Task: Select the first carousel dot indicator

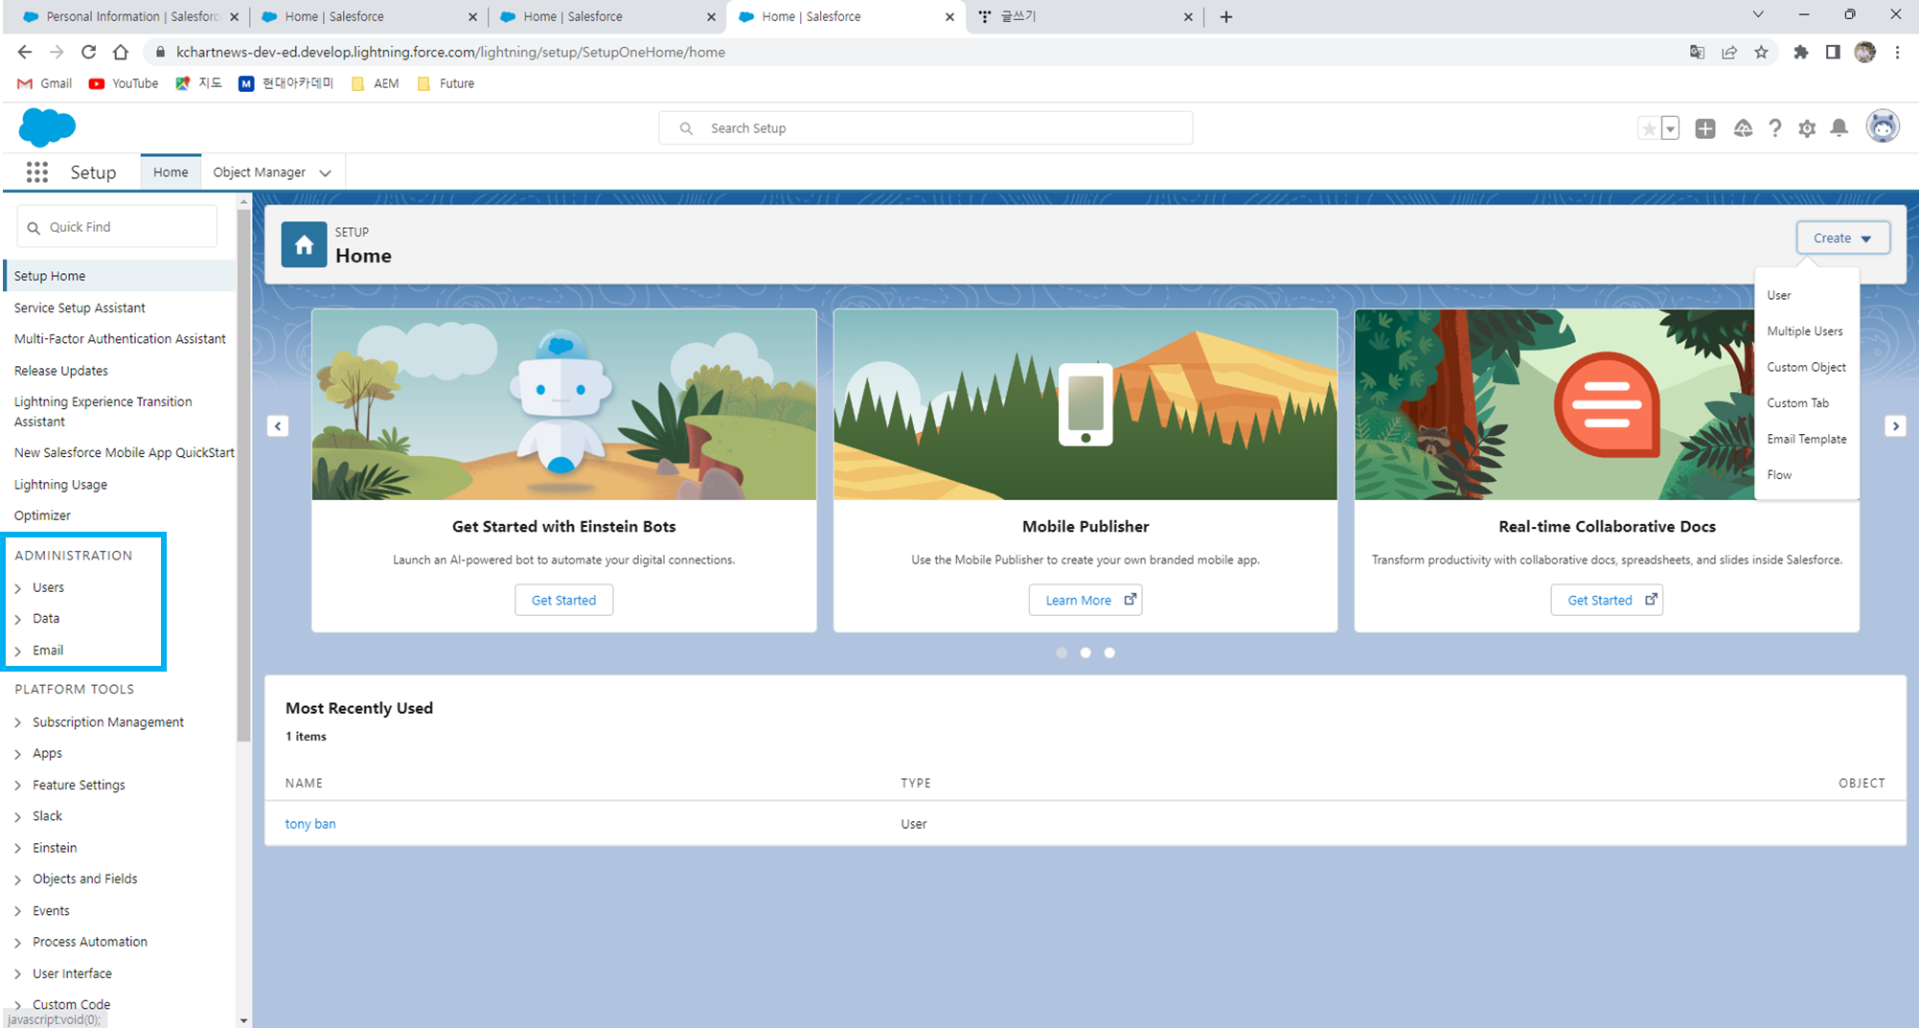Action: point(1062,652)
